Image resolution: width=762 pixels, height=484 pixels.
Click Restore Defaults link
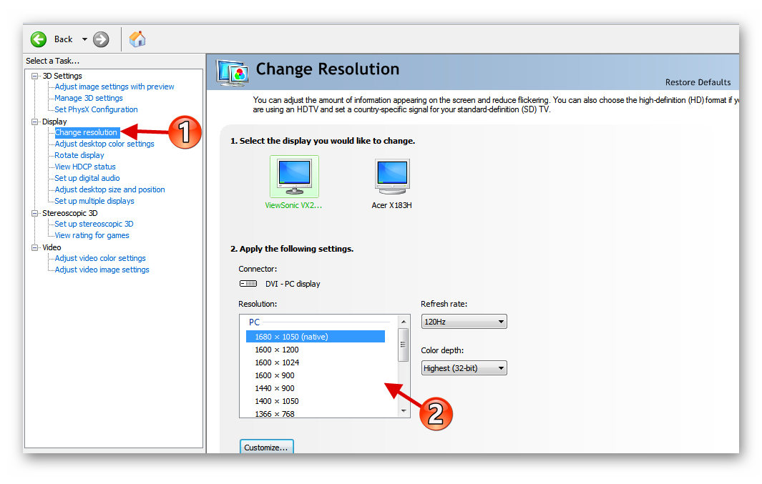coord(698,82)
